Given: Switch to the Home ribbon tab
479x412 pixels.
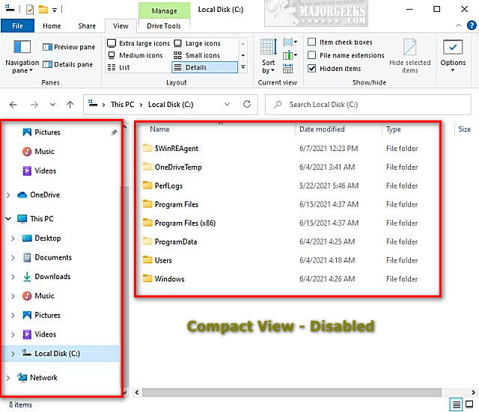Looking at the screenshot, I should (52, 26).
